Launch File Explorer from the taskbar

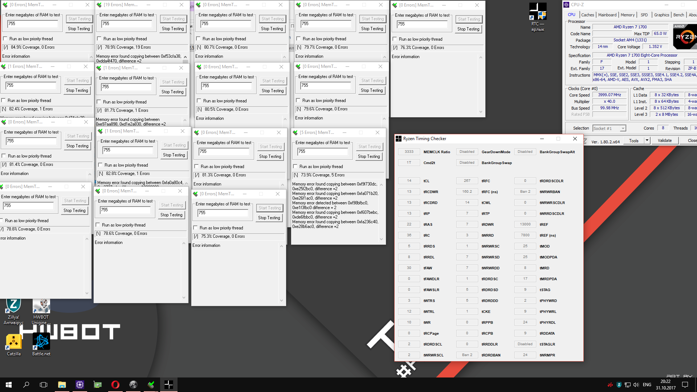tap(62, 385)
